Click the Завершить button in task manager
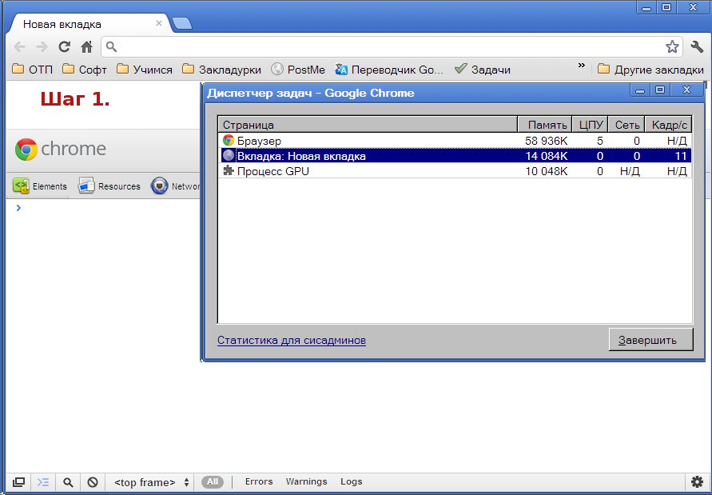The height and width of the screenshot is (495, 712). [x=650, y=340]
